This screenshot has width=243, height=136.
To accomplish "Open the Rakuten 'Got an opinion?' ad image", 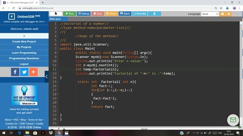I will click(24, 95).
